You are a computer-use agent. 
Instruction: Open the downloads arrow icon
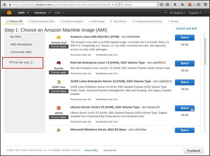(175, 5)
